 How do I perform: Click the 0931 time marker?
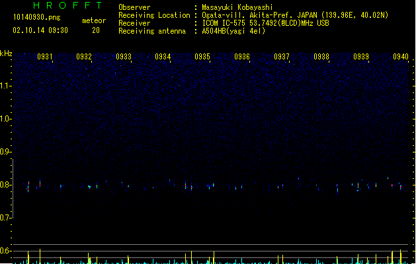(x=44, y=57)
